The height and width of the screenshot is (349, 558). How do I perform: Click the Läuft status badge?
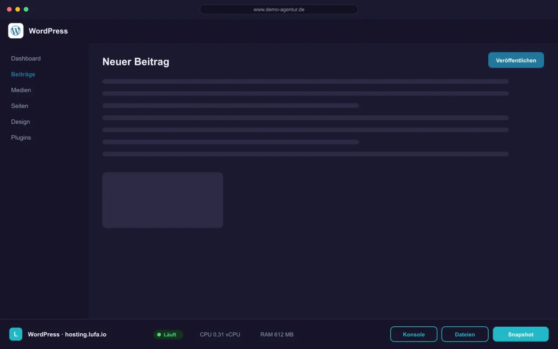click(168, 335)
